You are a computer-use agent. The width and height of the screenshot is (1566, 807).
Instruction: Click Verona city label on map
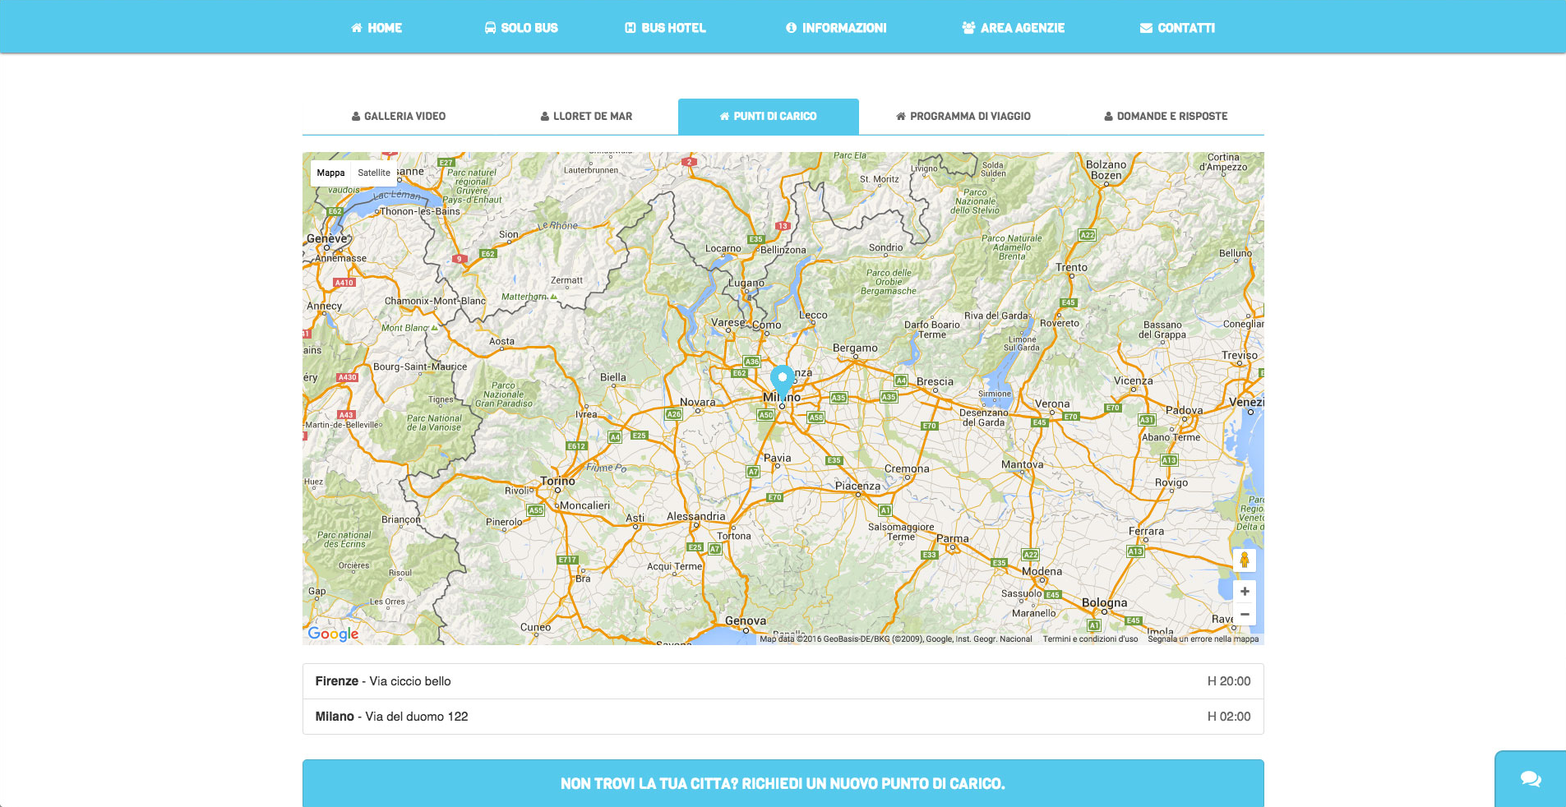(1052, 403)
